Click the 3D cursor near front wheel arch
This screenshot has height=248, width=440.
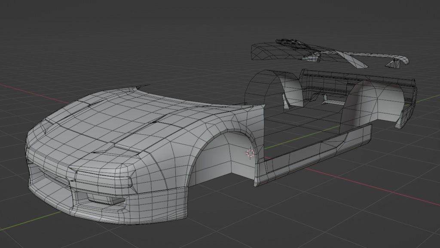coord(250,153)
